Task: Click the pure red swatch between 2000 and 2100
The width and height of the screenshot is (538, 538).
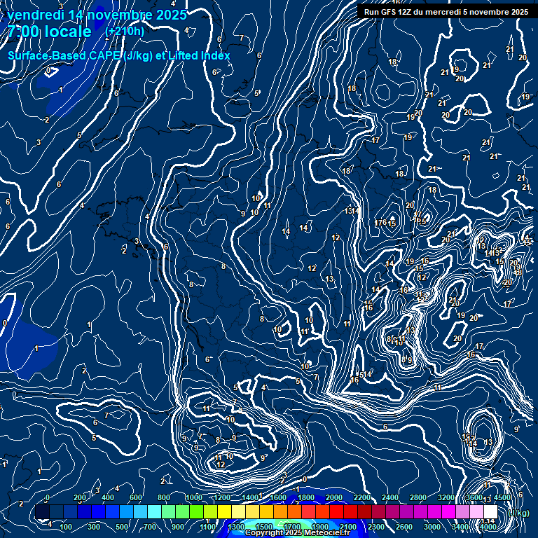Action: click(x=336, y=511)
